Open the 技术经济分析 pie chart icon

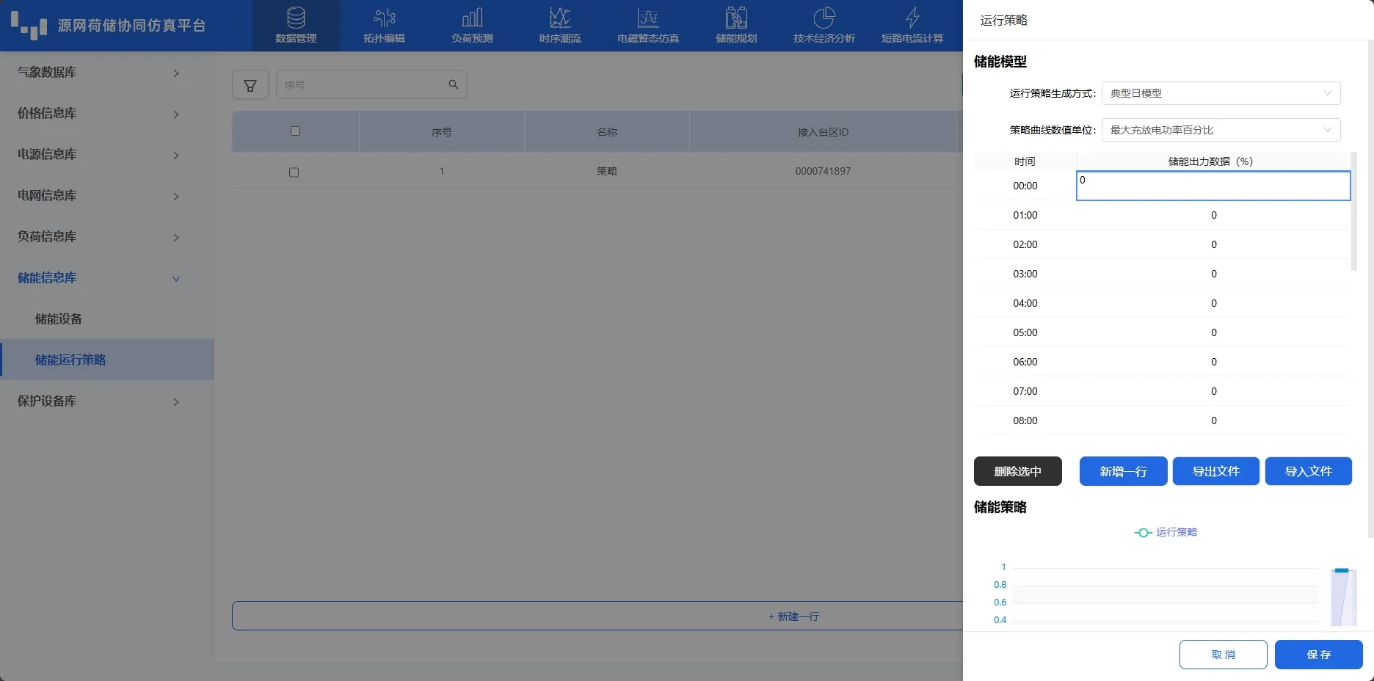pyautogui.click(x=824, y=18)
